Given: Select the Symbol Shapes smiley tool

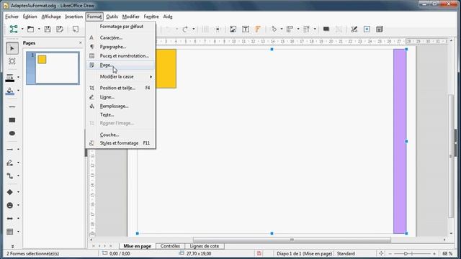Looking at the screenshot, I should 9,205.
